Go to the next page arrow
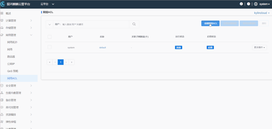The image size is (272, 129). coord(66,62)
